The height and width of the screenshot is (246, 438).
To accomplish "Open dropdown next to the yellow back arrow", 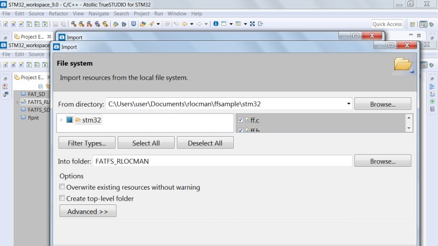I will point(192,24).
